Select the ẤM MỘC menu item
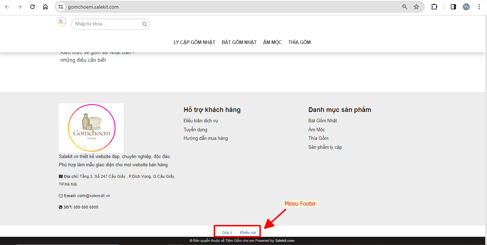Viewport: 487px width, 245px height. tap(272, 42)
